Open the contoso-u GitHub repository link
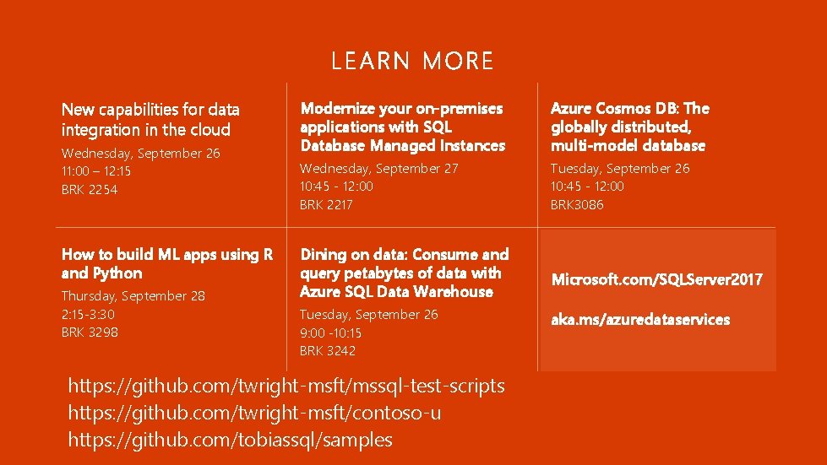 (x=254, y=413)
